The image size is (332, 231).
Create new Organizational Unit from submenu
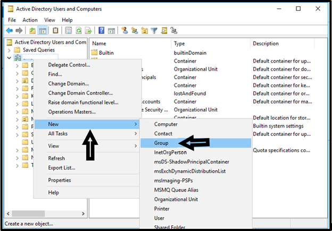[176, 199]
